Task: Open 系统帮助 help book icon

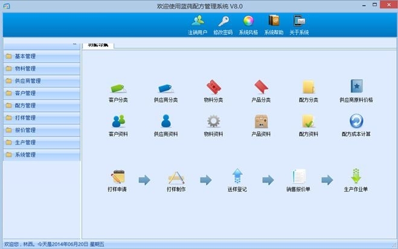Action: pos(274,21)
